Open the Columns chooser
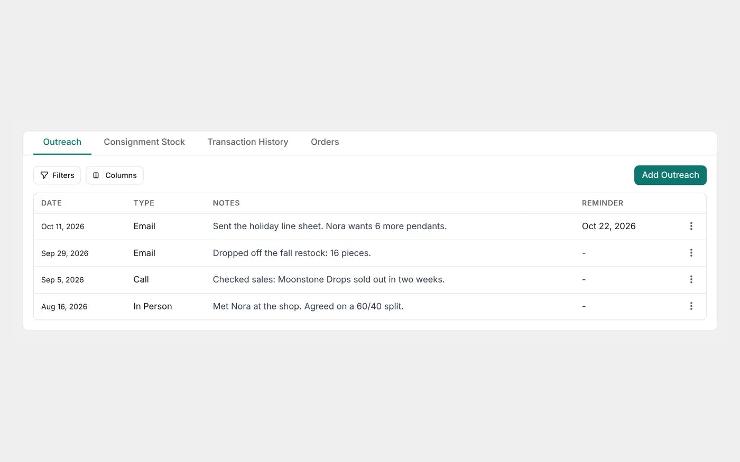Image resolution: width=740 pixels, height=462 pixels. point(115,175)
